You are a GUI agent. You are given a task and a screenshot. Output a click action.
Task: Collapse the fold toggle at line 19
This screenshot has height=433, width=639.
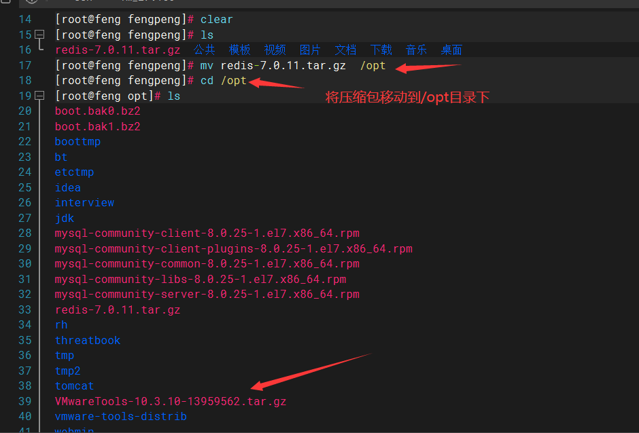coord(39,96)
